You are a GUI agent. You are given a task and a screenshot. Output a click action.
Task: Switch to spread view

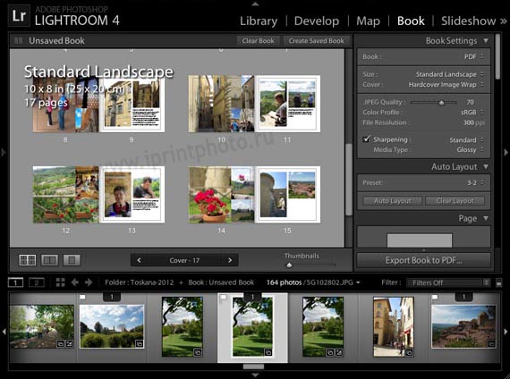point(49,260)
